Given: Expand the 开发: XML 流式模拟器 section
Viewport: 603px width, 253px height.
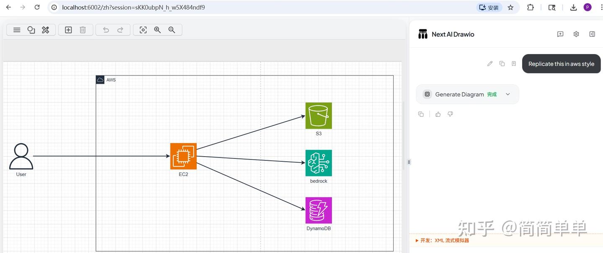Looking at the screenshot, I should pyautogui.click(x=442, y=240).
